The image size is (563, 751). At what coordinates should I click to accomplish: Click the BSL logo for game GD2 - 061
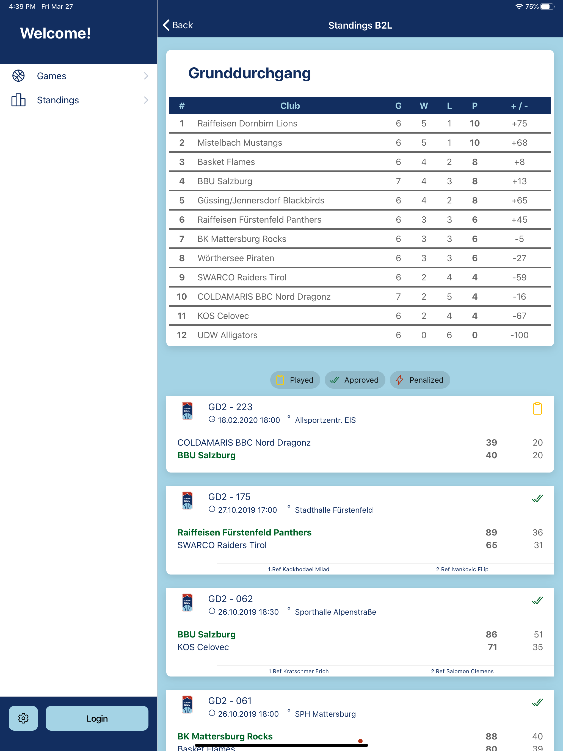[187, 705]
